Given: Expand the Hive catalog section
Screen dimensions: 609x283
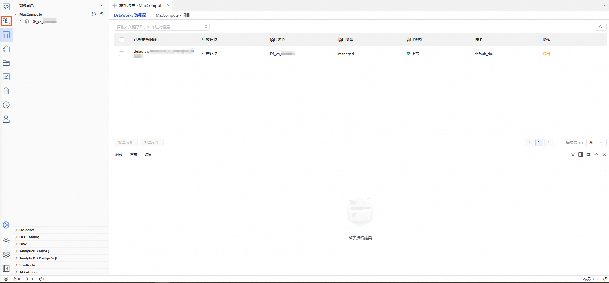Looking at the screenshot, I should pos(16,244).
